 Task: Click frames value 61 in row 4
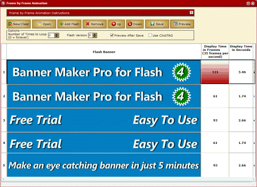point(215,143)
